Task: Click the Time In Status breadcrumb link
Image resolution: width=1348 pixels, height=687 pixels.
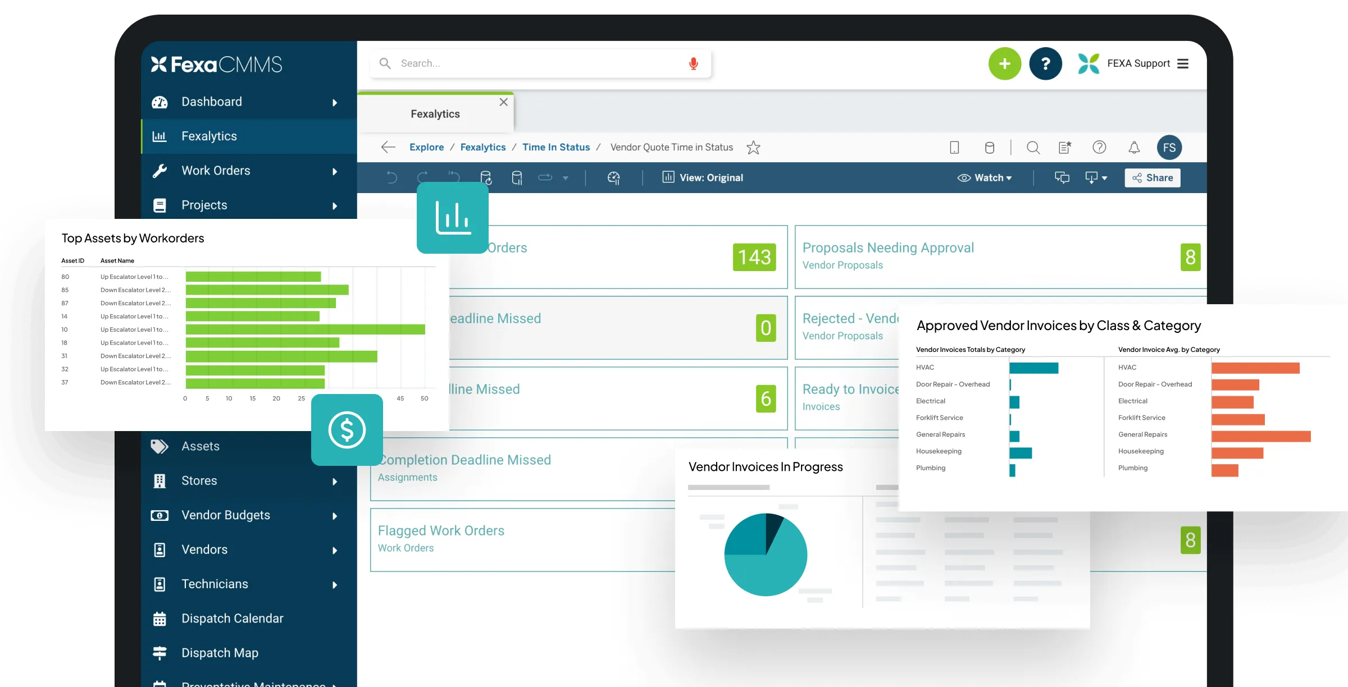Action: 555,147
